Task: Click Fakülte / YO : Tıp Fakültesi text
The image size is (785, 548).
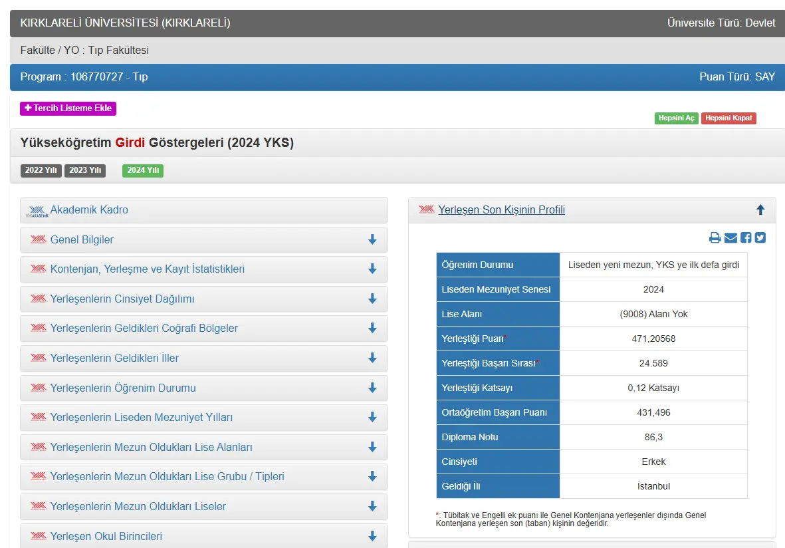Action: (x=84, y=50)
